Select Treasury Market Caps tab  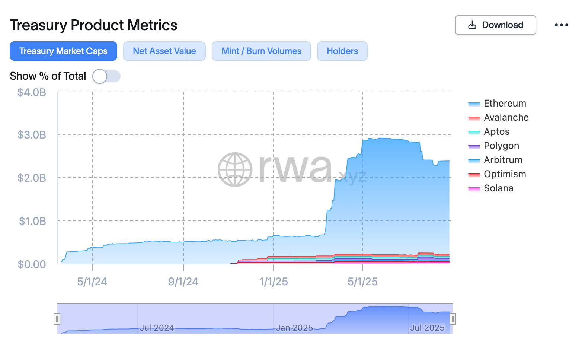click(x=63, y=51)
